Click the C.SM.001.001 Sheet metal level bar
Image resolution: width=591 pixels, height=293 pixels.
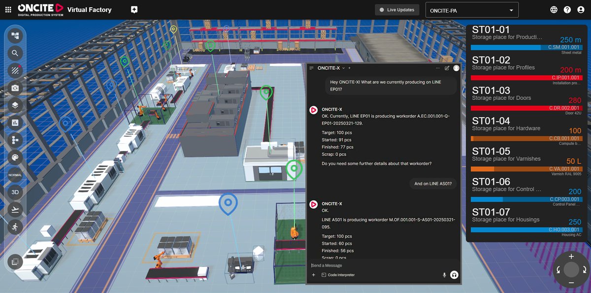[x=526, y=47]
